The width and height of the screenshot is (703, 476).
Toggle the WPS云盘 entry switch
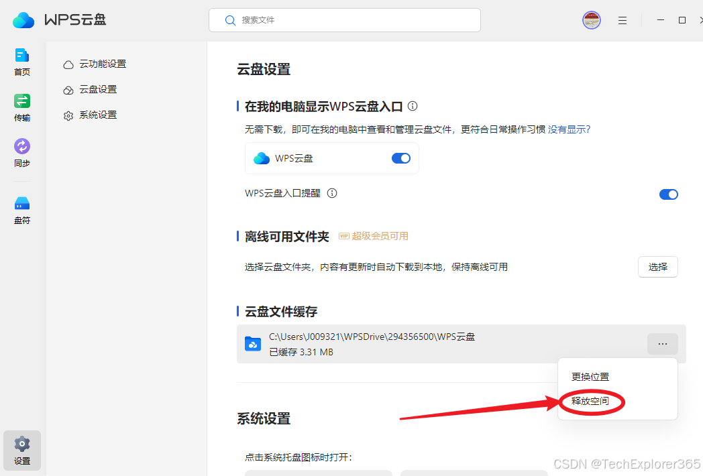pyautogui.click(x=401, y=158)
